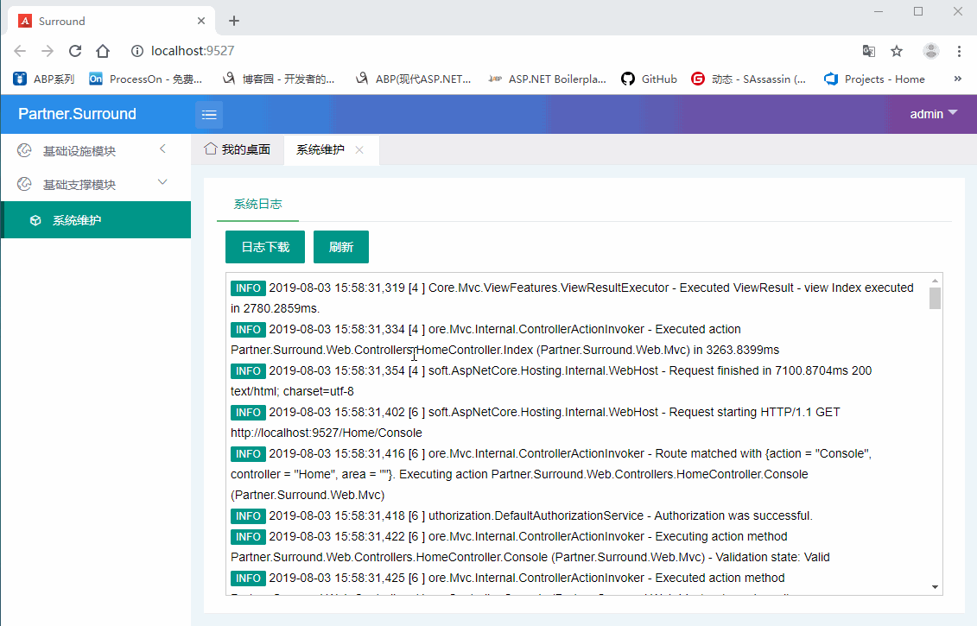Image resolution: width=977 pixels, height=626 pixels.
Task: Click INFO badge on Request starting log line
Action: (248, 413)
